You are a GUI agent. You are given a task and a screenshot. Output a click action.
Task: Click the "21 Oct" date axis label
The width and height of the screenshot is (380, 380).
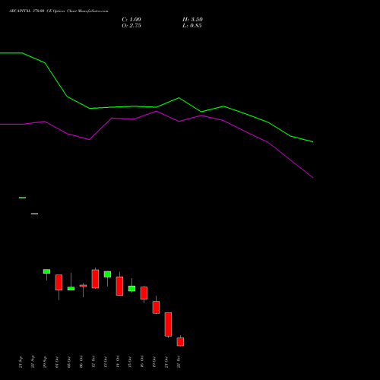click(x=166, y=362)
